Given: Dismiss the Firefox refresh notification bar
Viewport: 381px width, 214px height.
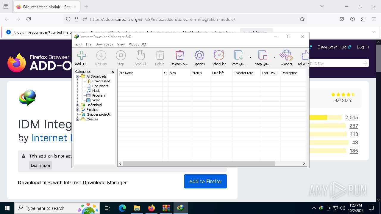Looking at the screenshot, I should pyautogui.click(x=374, y=32).
